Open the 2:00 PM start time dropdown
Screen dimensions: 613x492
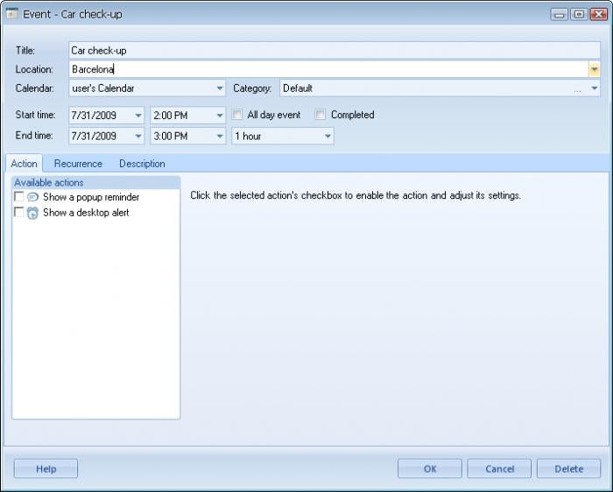point(220,116)
